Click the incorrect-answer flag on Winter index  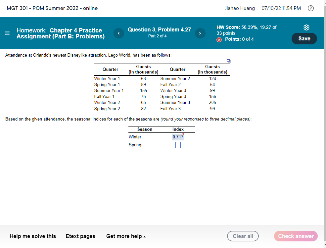tap(184, 134)
